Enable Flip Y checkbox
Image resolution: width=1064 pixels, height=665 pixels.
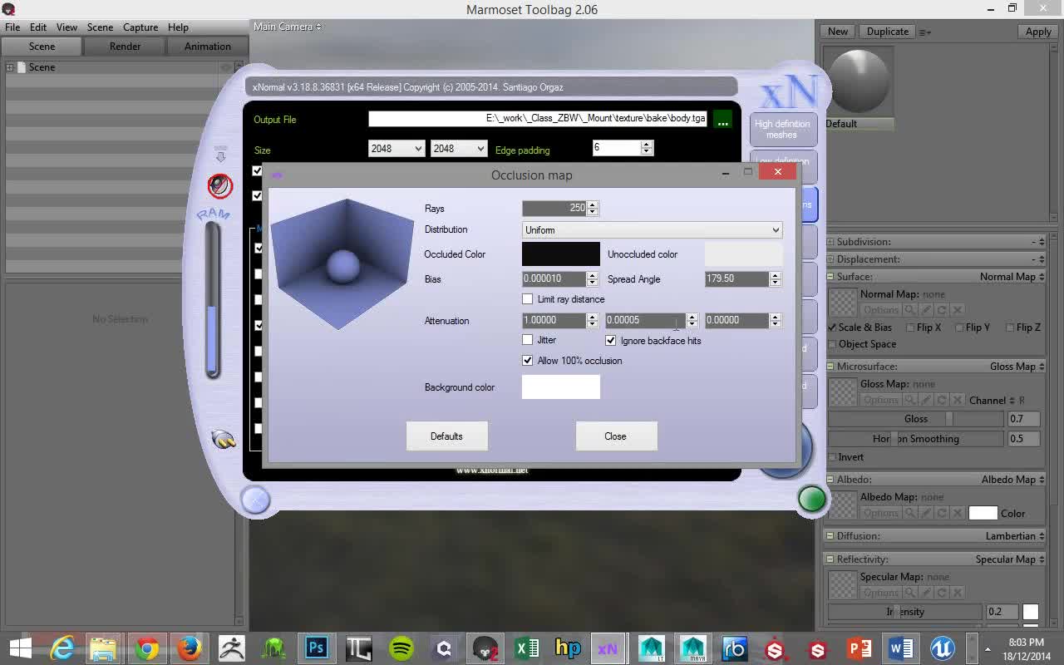point(960,328)
